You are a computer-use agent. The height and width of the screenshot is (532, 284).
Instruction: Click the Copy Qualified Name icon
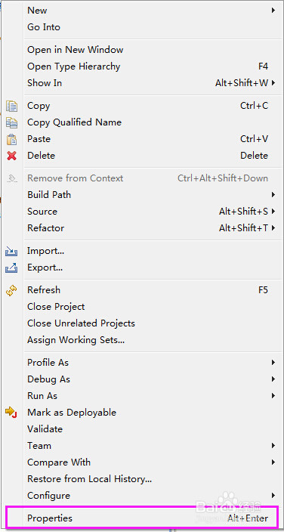[x=11, y=122]
